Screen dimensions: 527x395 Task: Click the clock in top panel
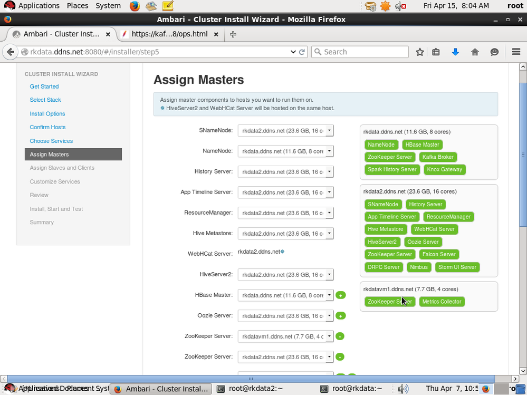click(x=456, y=6)
